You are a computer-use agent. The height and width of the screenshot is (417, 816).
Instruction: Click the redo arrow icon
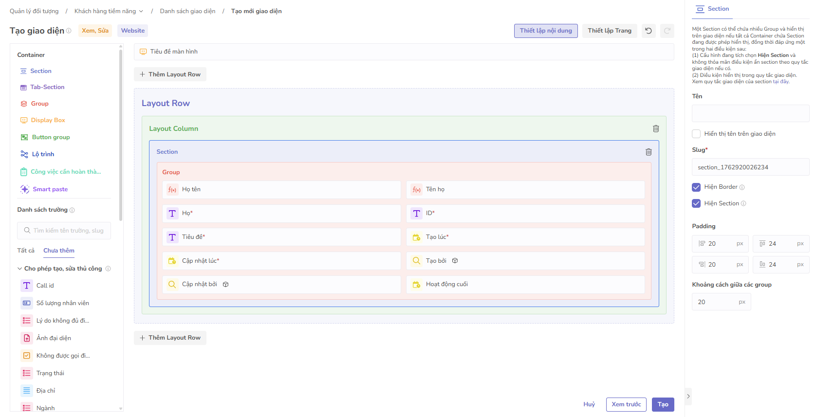click(x=667, y=31)
